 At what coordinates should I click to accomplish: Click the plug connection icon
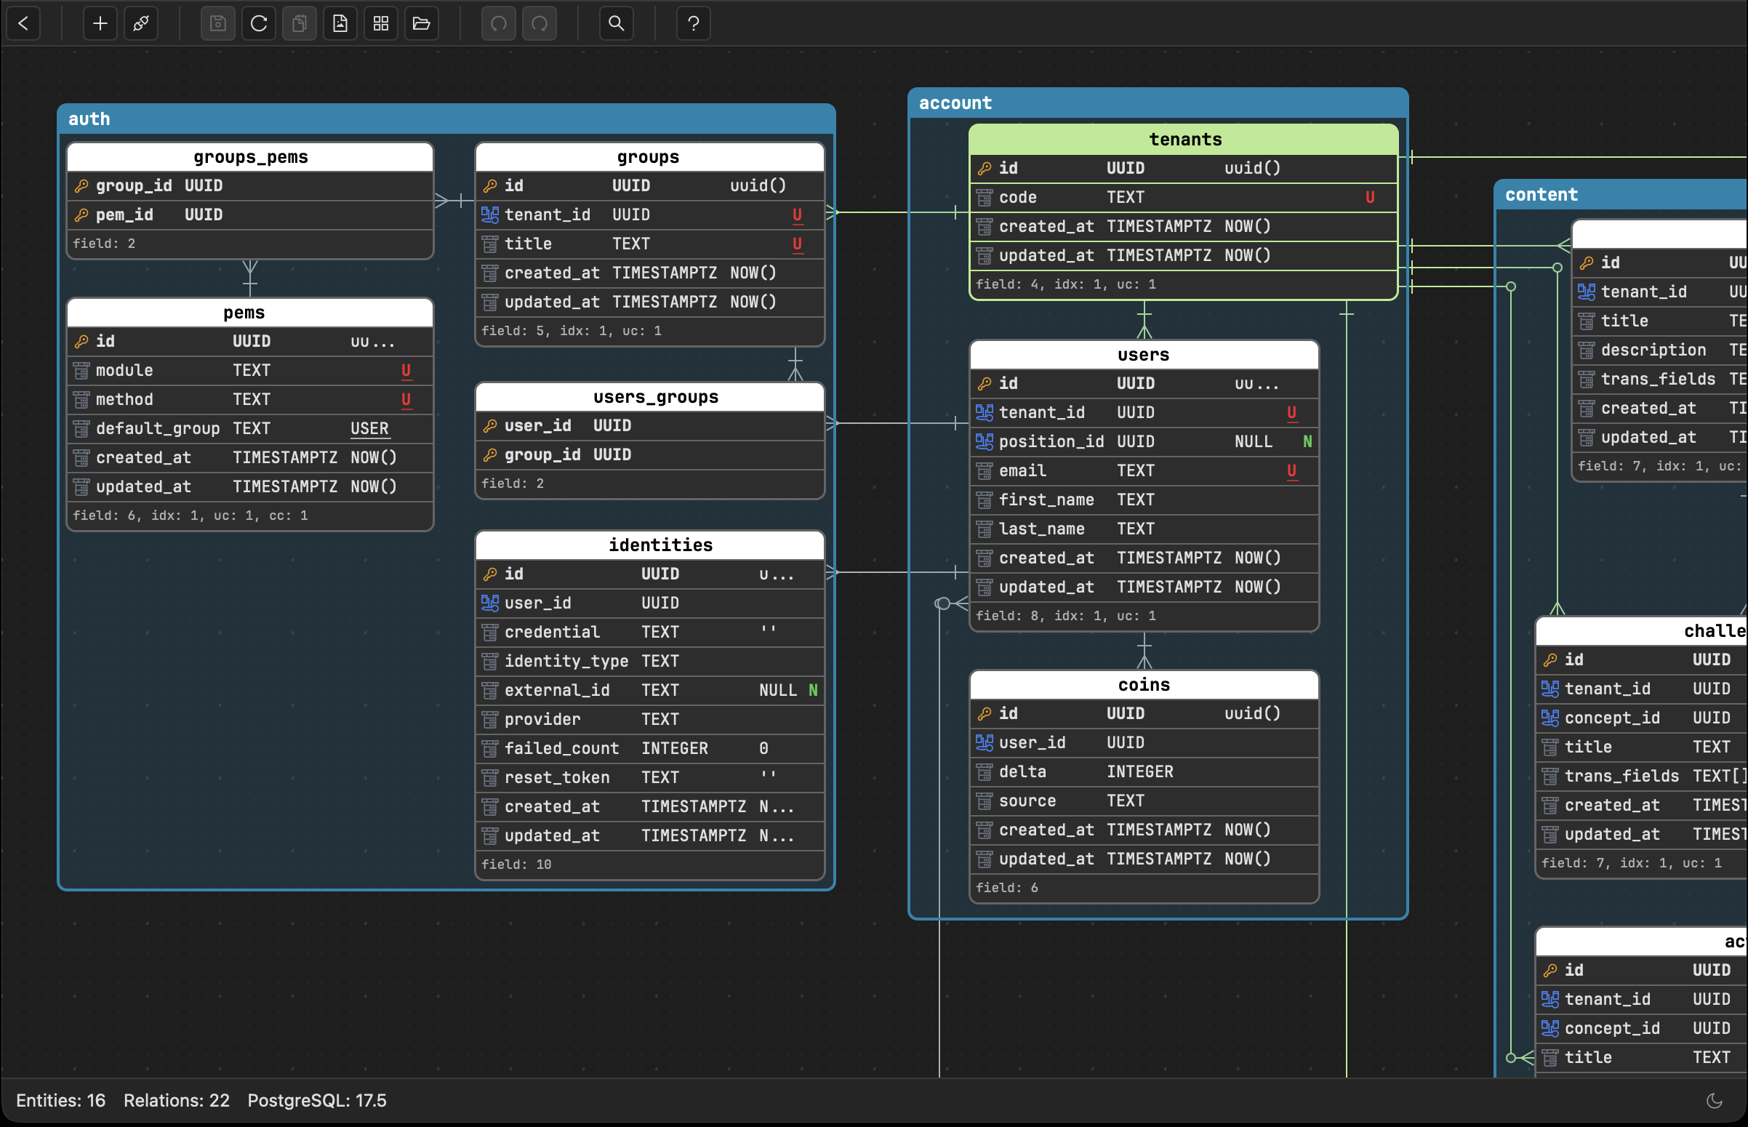click(x=141, y=23)
